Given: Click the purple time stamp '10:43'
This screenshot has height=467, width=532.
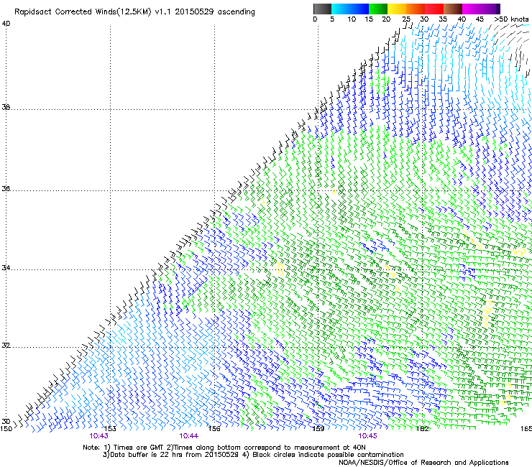Looking at the screenshot, I should (x=98, y=436).
